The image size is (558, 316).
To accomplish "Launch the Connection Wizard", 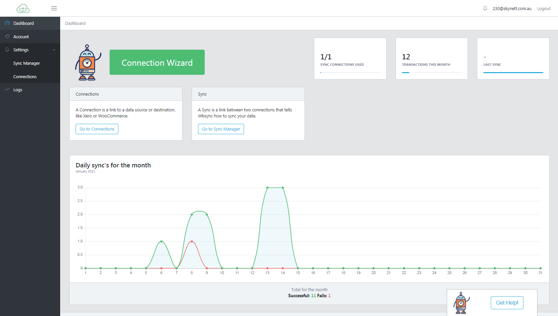I will pyautogui.click(x=157, y=62).
